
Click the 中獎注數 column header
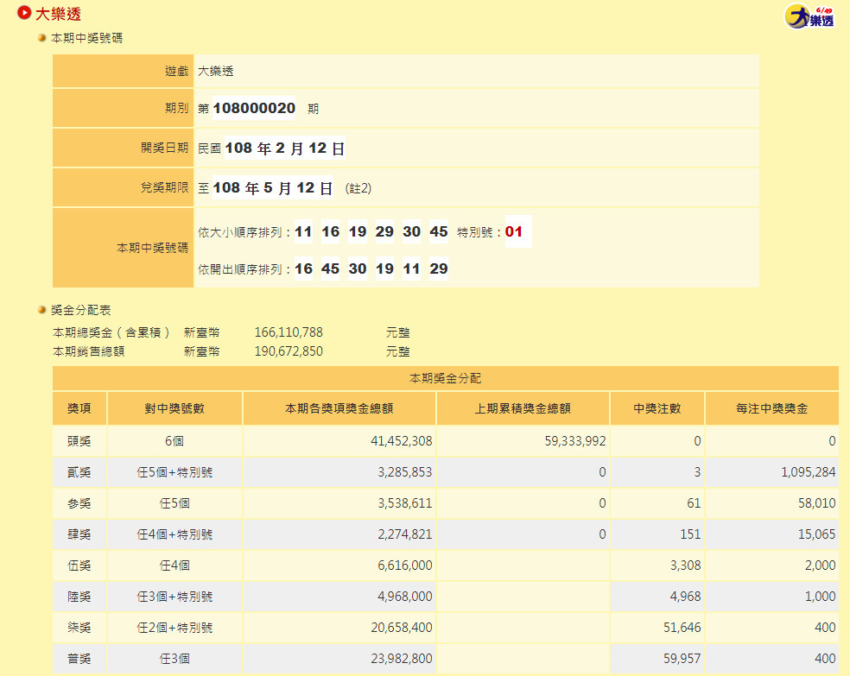click(657, 408)
